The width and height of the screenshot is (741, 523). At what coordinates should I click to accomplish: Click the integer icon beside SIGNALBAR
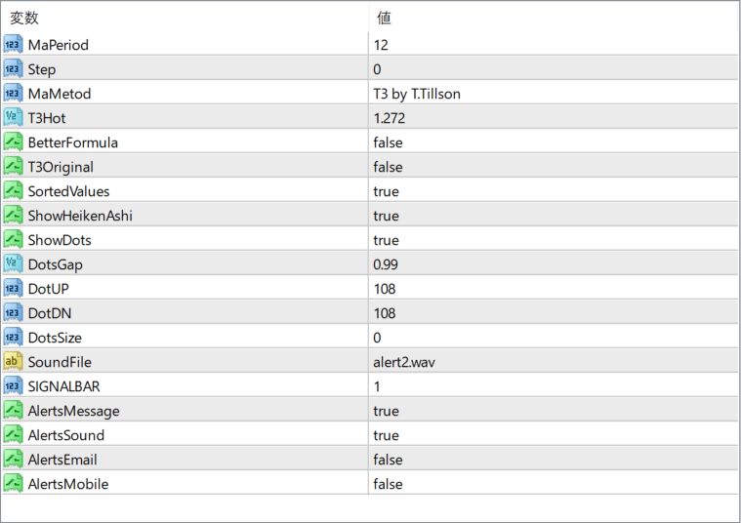(x=13, y=386)
